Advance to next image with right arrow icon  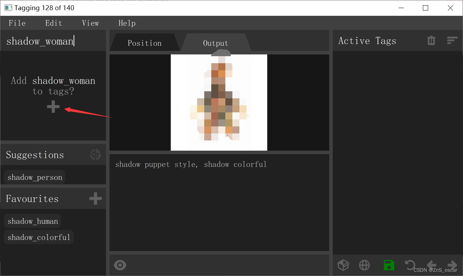452,265
